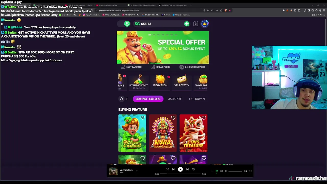Add sweeps coins with green plus button
Screen dimensions: 327x184
(187, 24)
